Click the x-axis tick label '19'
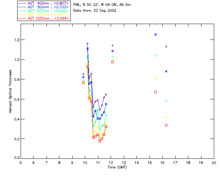This screenshot has height=176, width=220. [x=201, y=163]
